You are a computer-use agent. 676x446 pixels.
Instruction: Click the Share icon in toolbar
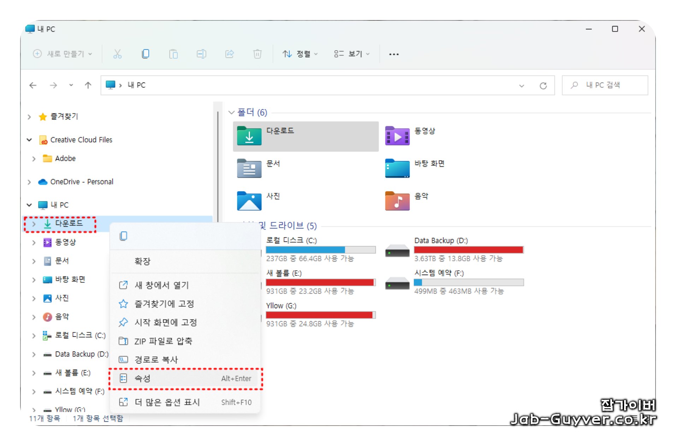(230, 54)
